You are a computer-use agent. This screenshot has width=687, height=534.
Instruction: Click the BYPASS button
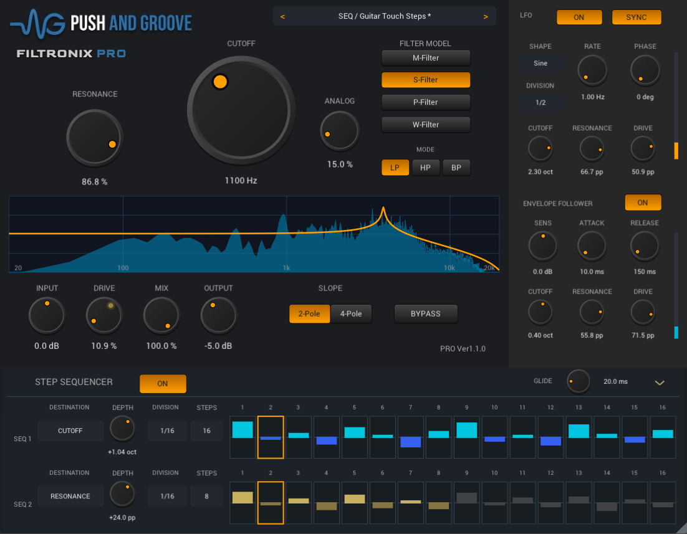(426, 313)
